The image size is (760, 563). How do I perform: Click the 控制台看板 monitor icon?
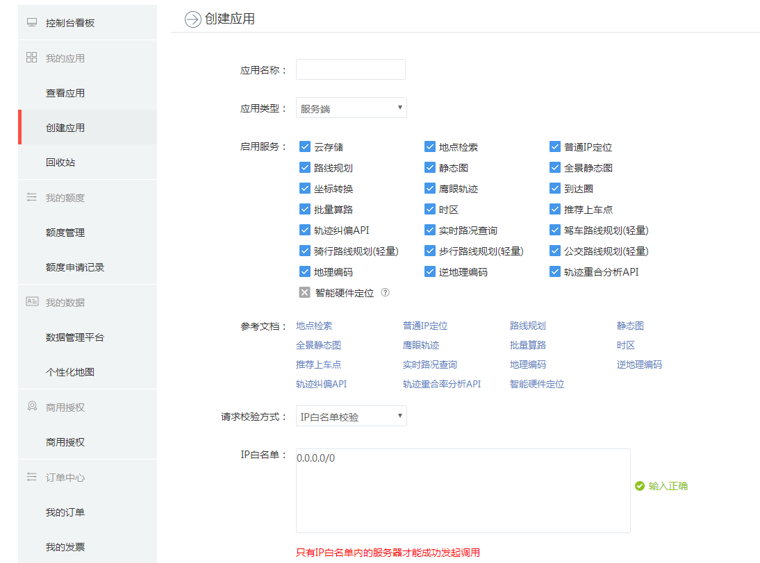click(31, 23)
